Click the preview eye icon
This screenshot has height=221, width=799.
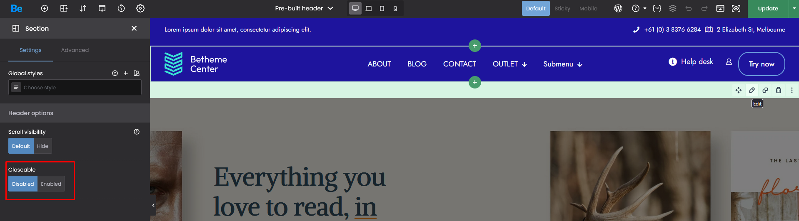(x=736, y=8)
